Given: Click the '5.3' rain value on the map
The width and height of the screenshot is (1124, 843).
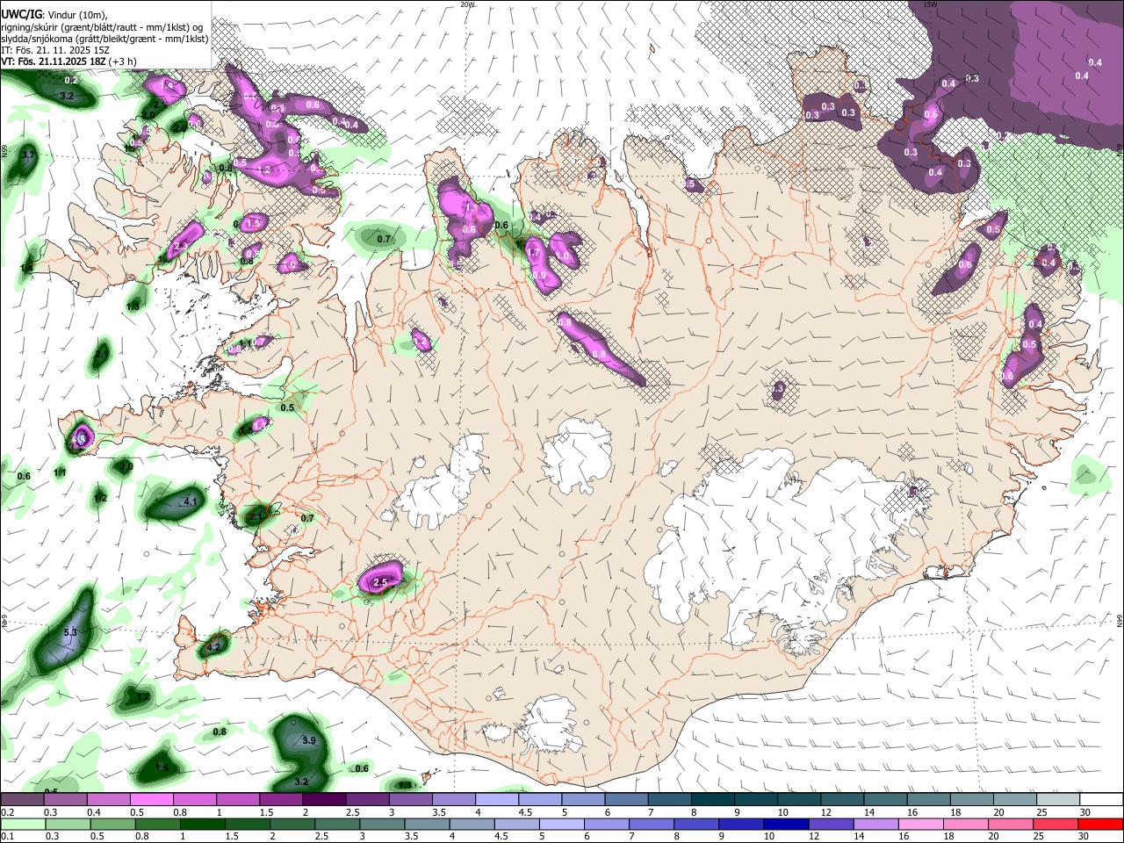Looking at the screenshot, I should (x=71, y=632).
